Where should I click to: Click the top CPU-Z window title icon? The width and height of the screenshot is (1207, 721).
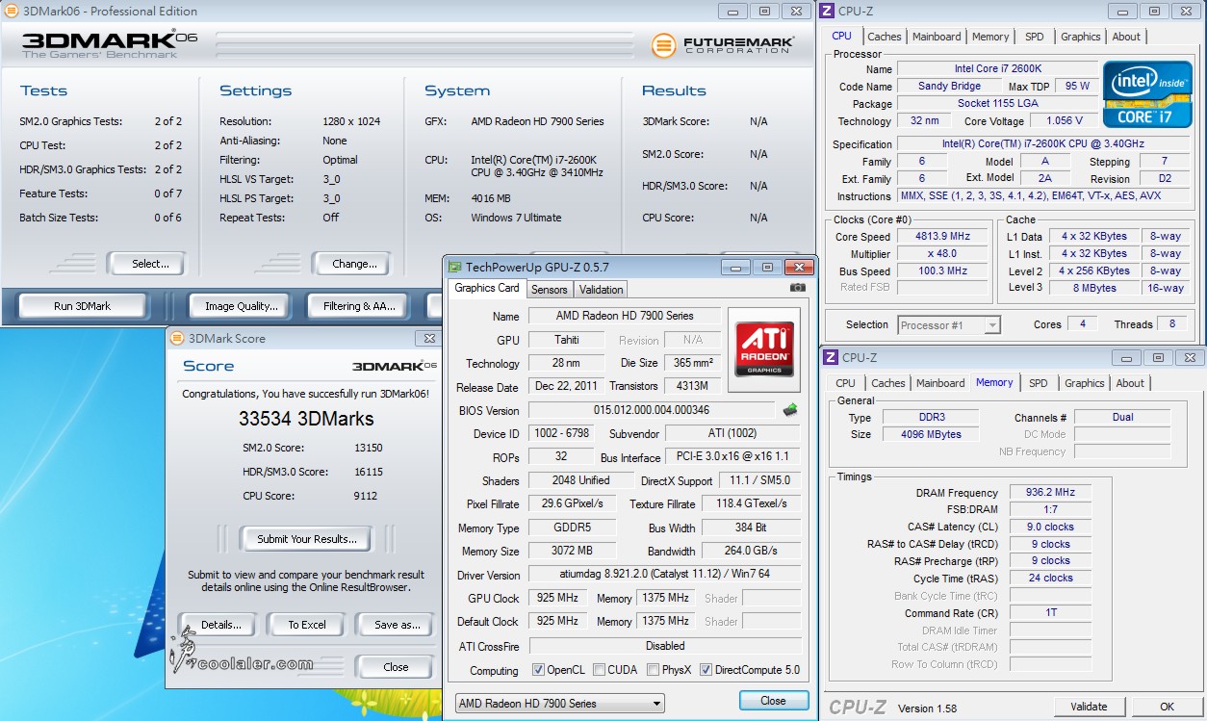point(829,12)
